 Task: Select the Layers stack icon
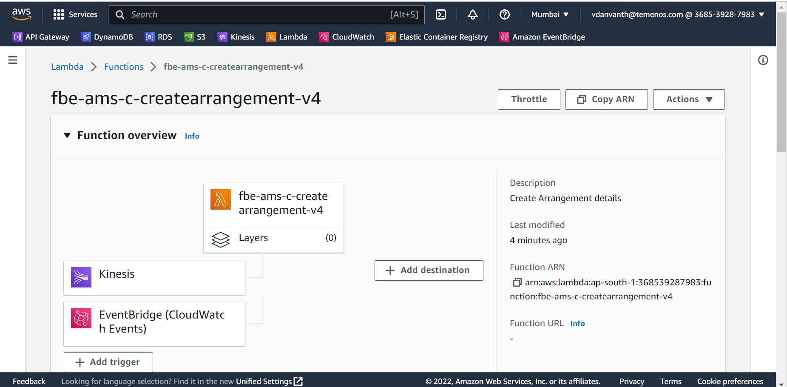220,239
